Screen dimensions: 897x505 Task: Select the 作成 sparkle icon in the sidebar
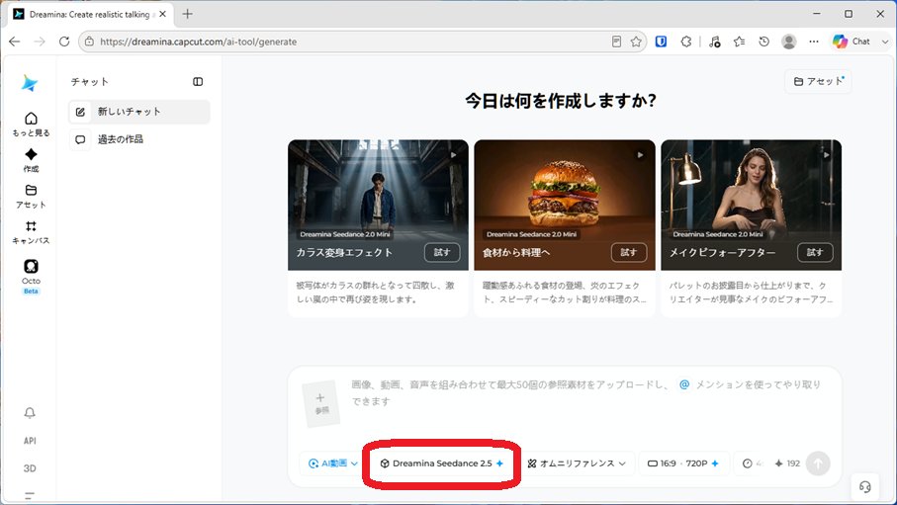pos(31,154)
